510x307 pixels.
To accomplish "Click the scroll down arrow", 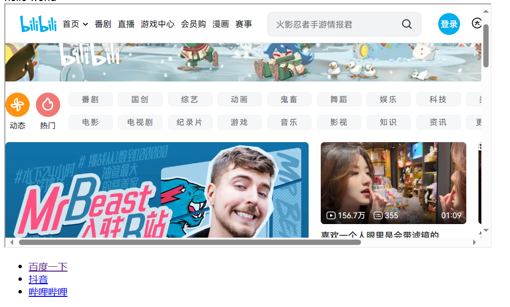I will 486,230.
